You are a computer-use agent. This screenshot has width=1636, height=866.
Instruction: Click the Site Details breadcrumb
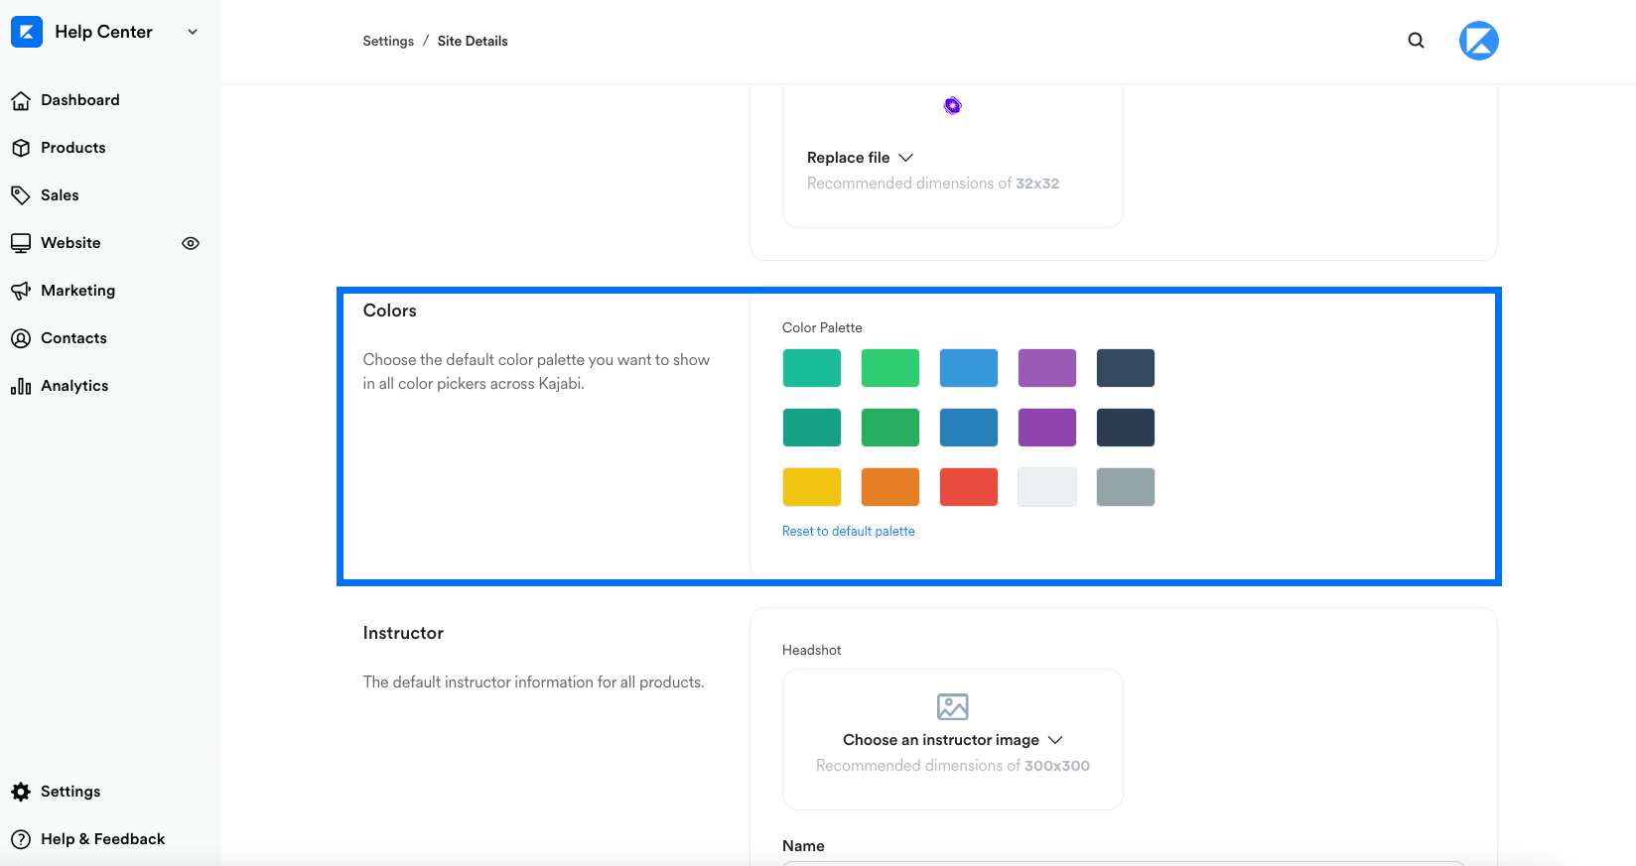pyautogui.click(x=473, y=41)
